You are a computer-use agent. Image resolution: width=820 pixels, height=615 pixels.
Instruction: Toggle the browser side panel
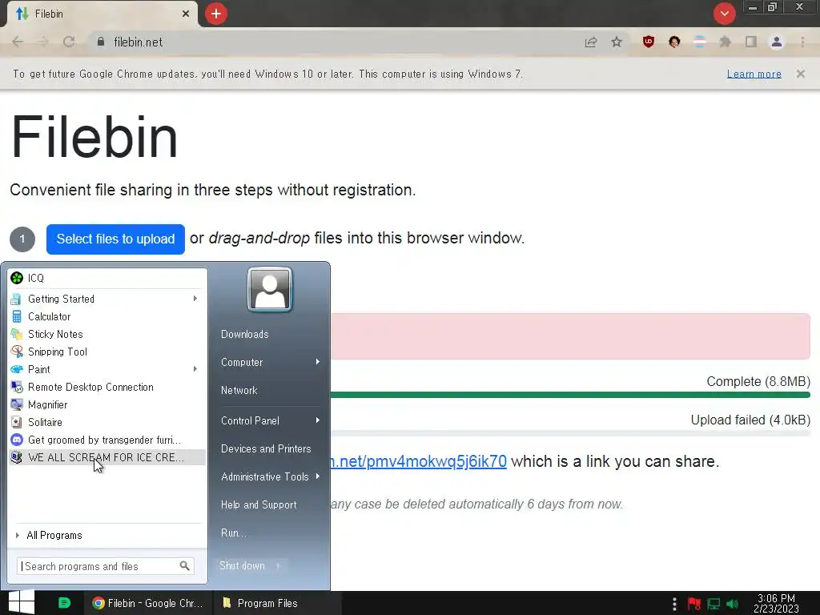coord(751,42)
